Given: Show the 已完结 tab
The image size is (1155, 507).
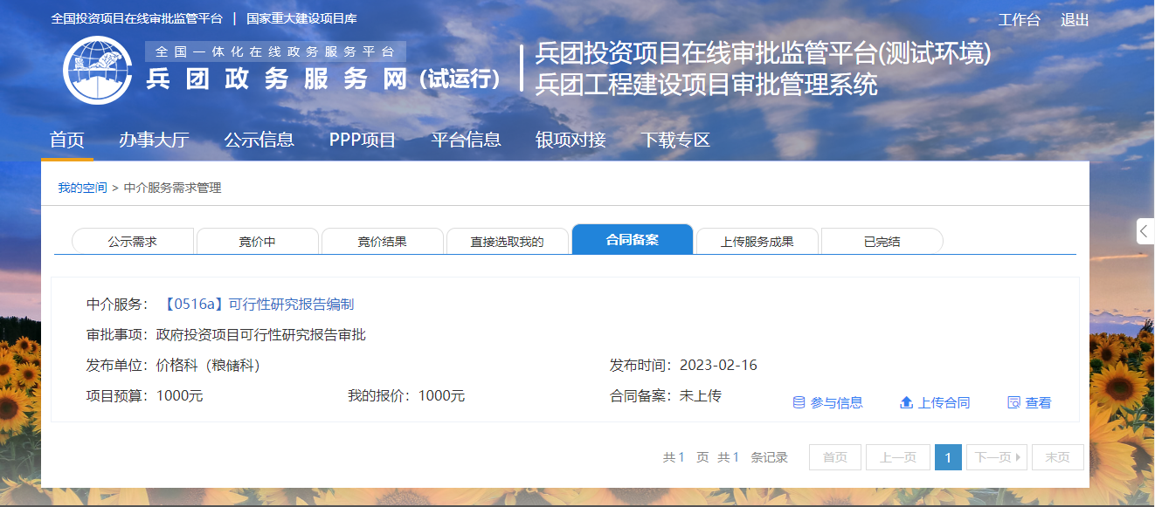Looking at the screenshot, I should 882,242.
